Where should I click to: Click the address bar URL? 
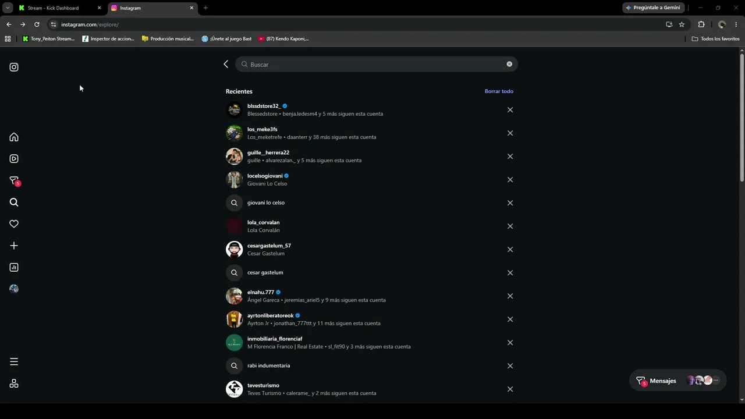(x=90, y=24)
